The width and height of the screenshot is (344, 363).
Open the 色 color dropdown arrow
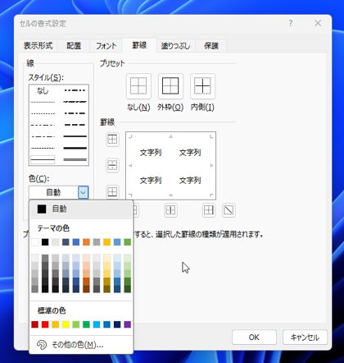(x=83, y=192)
